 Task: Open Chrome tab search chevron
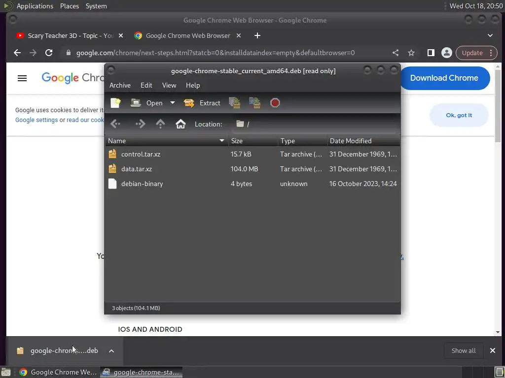490,35
